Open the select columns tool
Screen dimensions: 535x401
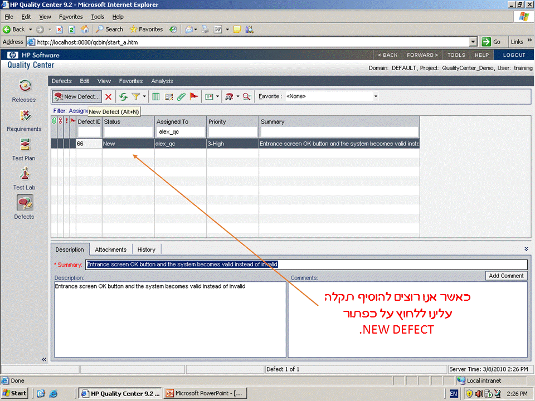pyautogui.click(x=156, y=97)
